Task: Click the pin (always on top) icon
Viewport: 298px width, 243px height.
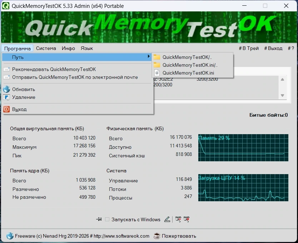Action: (x=99, y=219)
